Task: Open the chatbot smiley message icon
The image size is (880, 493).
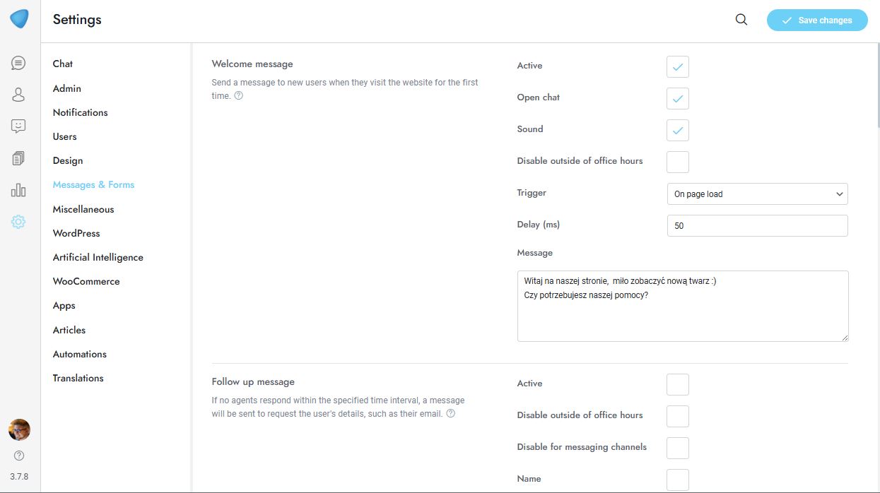Action: point(18,126)
